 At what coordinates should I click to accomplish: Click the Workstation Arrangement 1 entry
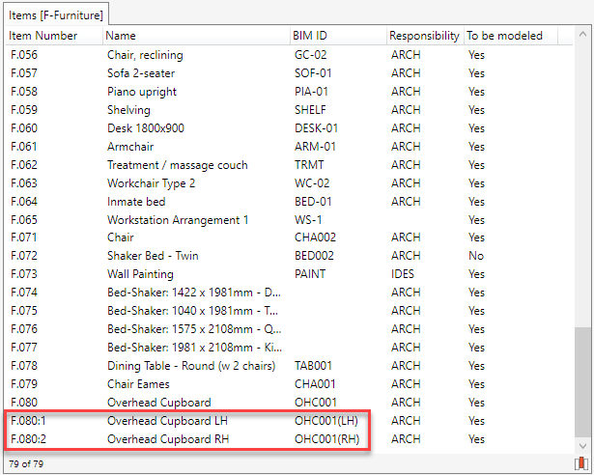pos(178,219)
